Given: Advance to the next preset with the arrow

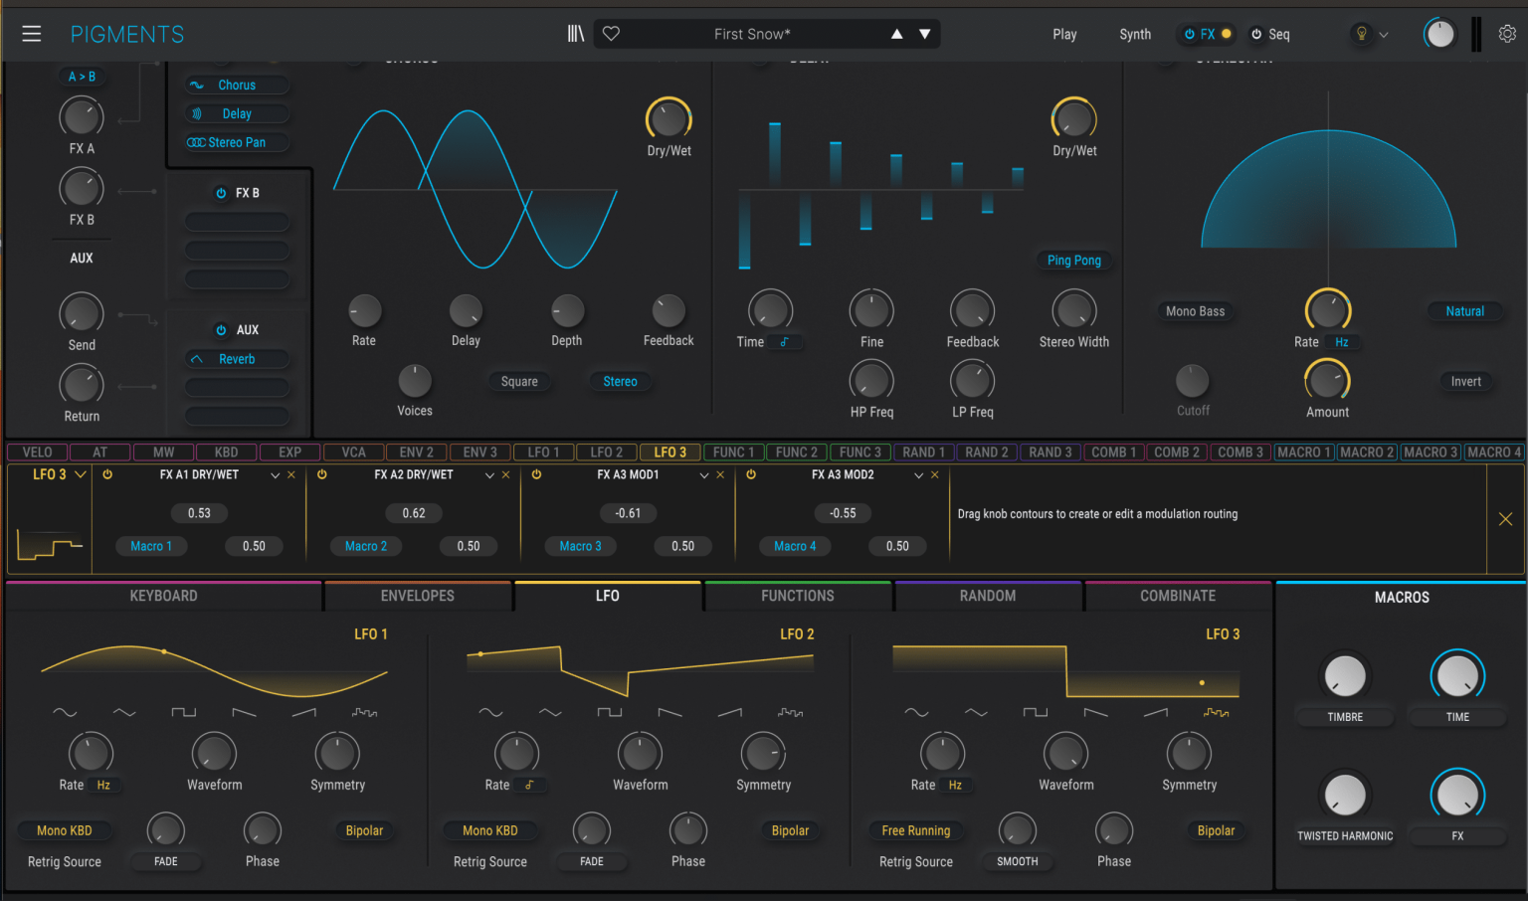Looking at the screenshot, I should coord(925,33).
